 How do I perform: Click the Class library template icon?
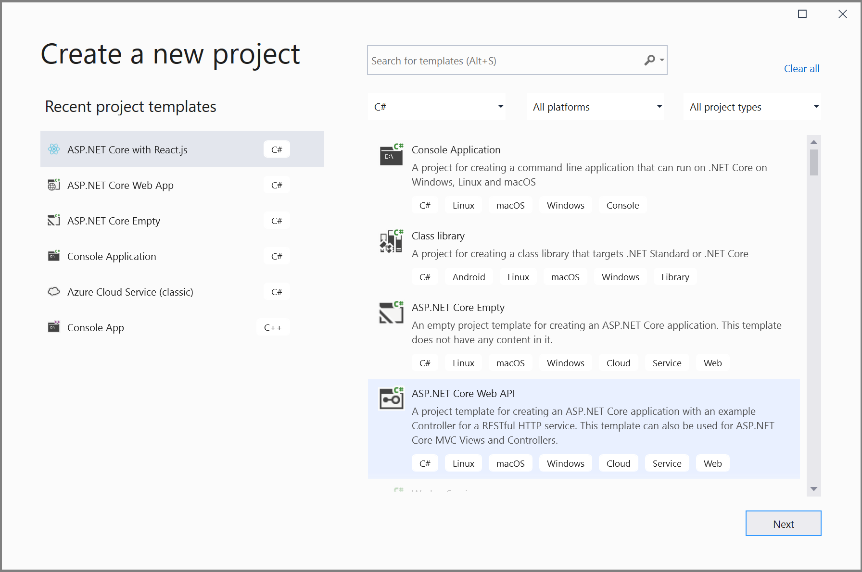391,241
